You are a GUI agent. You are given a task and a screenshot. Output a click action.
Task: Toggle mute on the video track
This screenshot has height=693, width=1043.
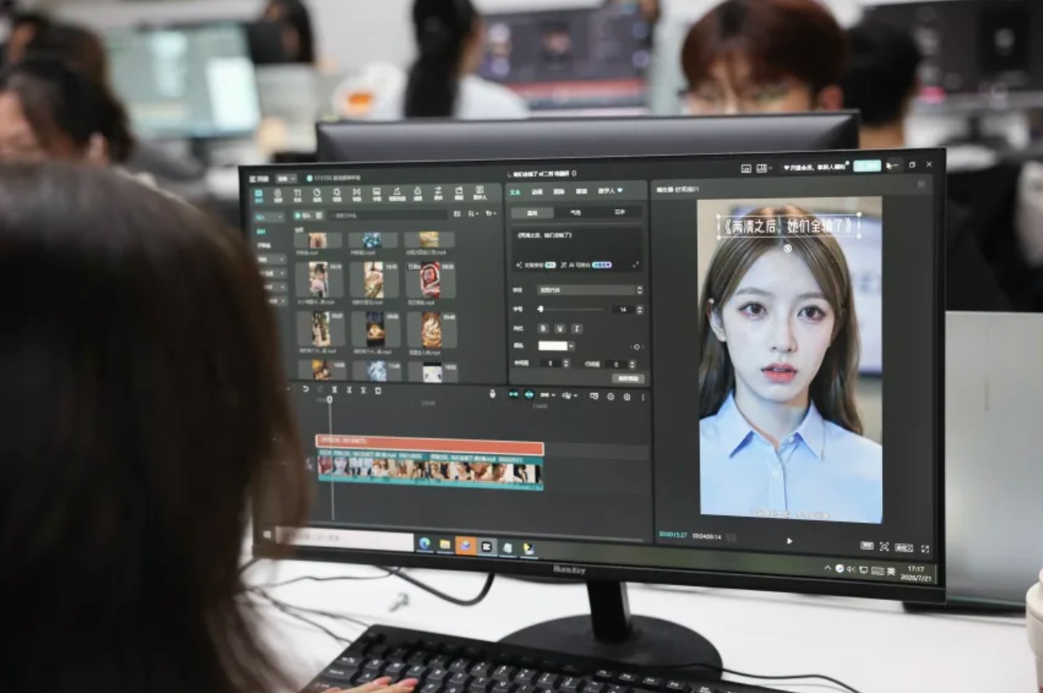(308, 464)
